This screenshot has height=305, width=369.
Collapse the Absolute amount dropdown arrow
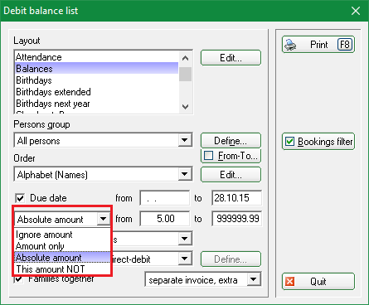(104, 219)
